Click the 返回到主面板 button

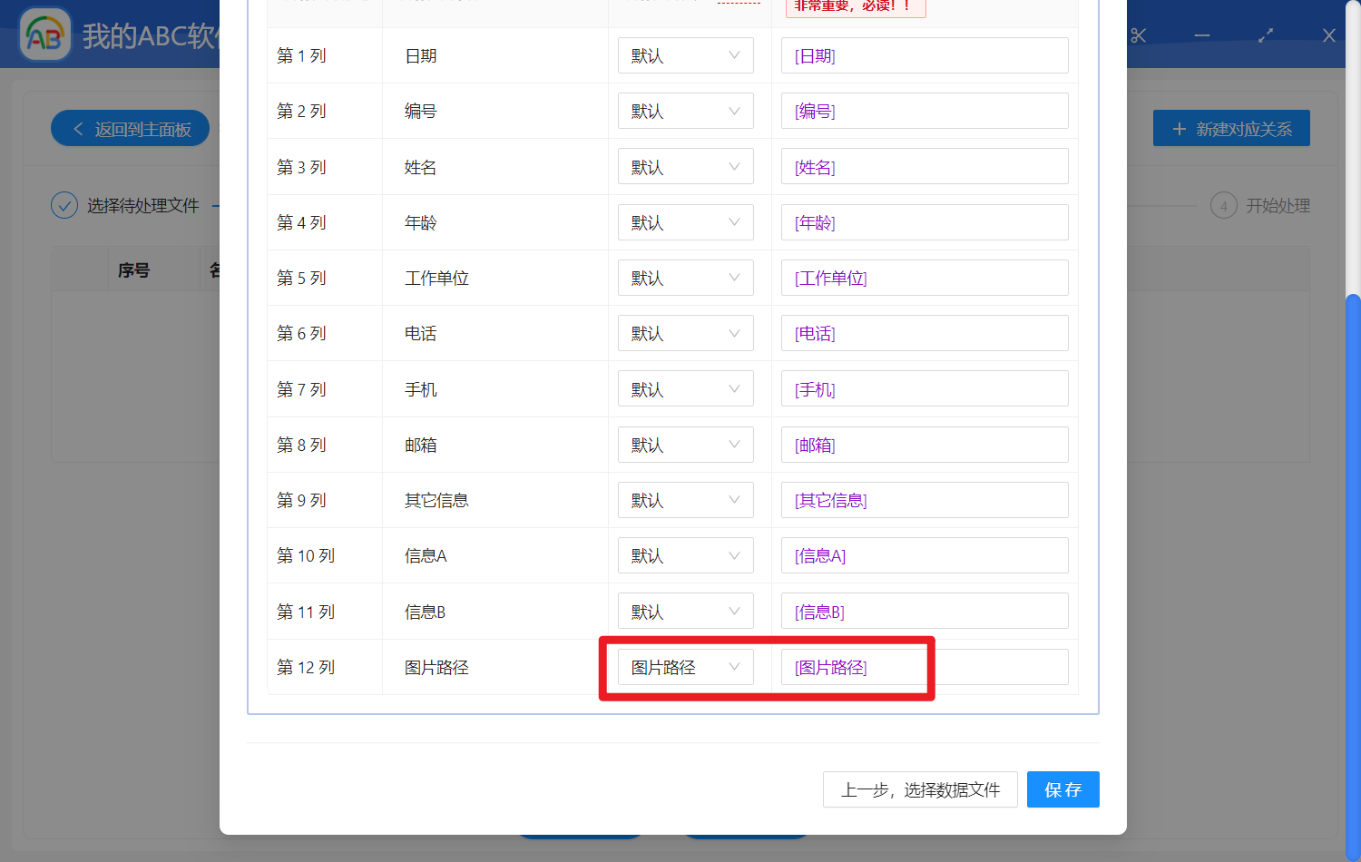click(130, 128)
